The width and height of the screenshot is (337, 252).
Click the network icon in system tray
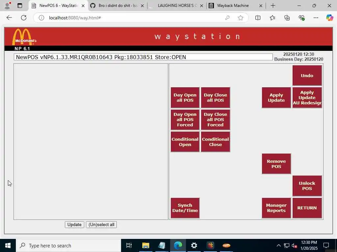pos(287,245)
